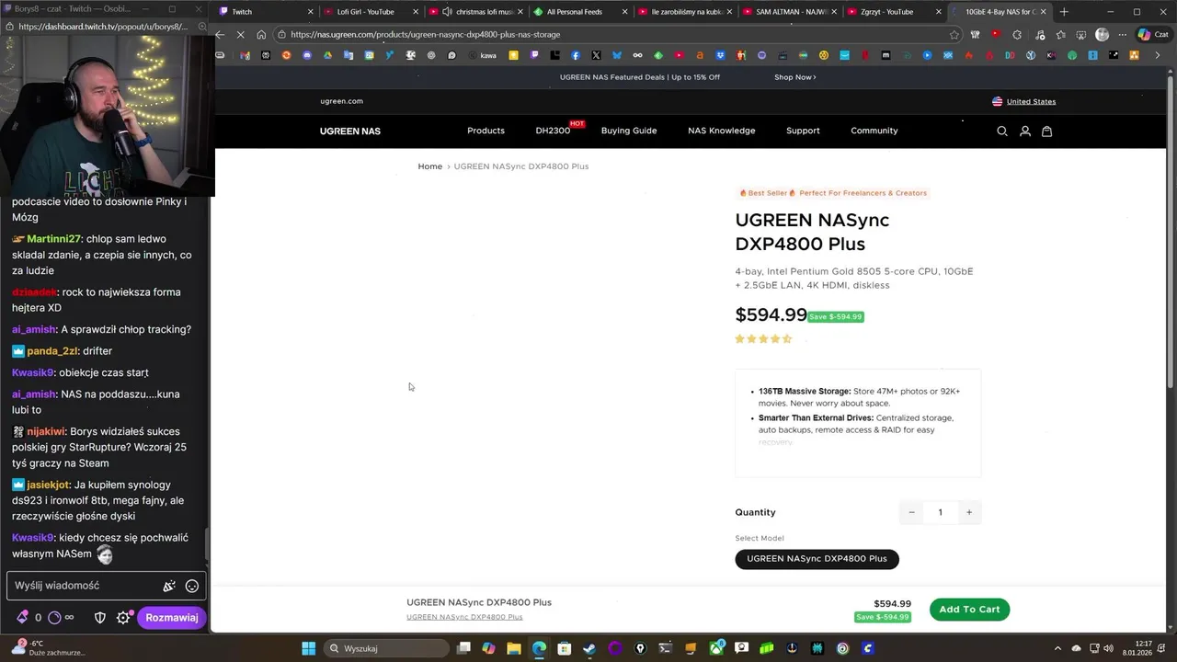This screenshot has width=1177, height=662.
Task: Go to browser home page icon
Action: coord(261,34)
